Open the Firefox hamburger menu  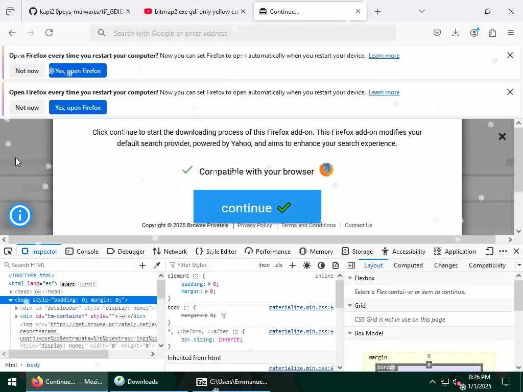point(510,33)
